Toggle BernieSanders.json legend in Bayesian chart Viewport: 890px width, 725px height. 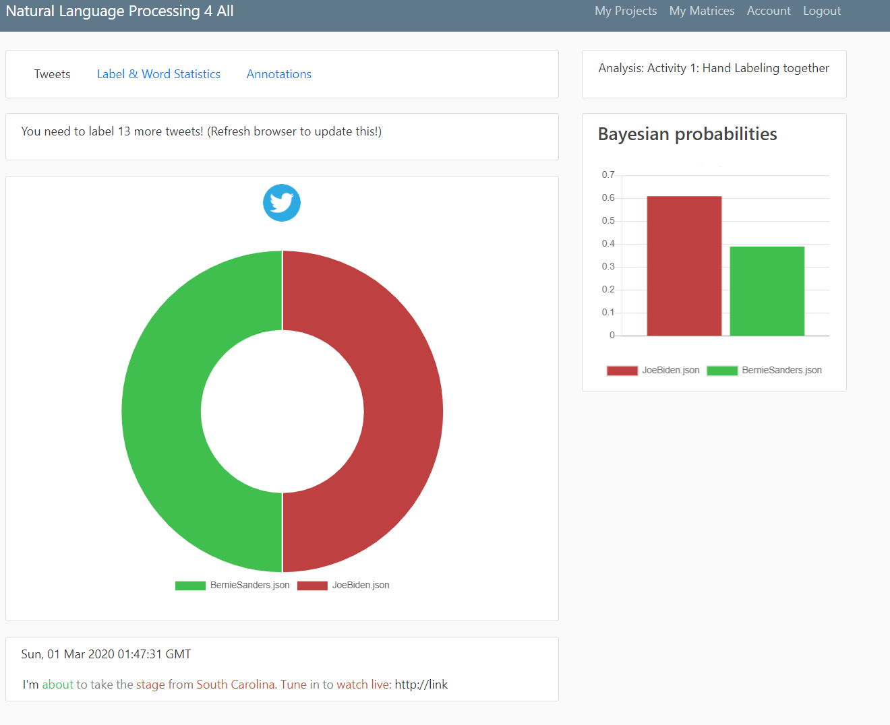tap(764, 371)
